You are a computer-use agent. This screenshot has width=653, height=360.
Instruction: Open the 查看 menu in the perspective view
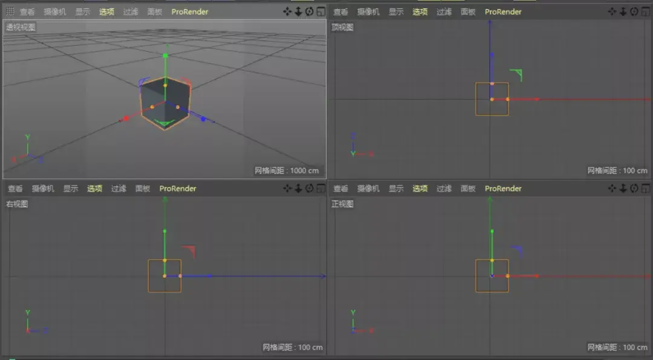(x=27, y=11)
